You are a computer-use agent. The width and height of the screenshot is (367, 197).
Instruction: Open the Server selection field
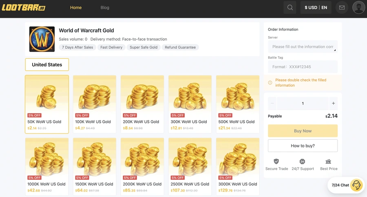[x=303, y=47]
